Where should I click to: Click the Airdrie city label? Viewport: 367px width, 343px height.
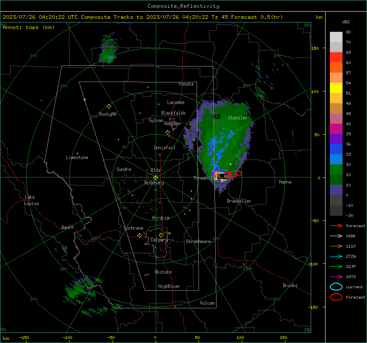tap(161, 218)
